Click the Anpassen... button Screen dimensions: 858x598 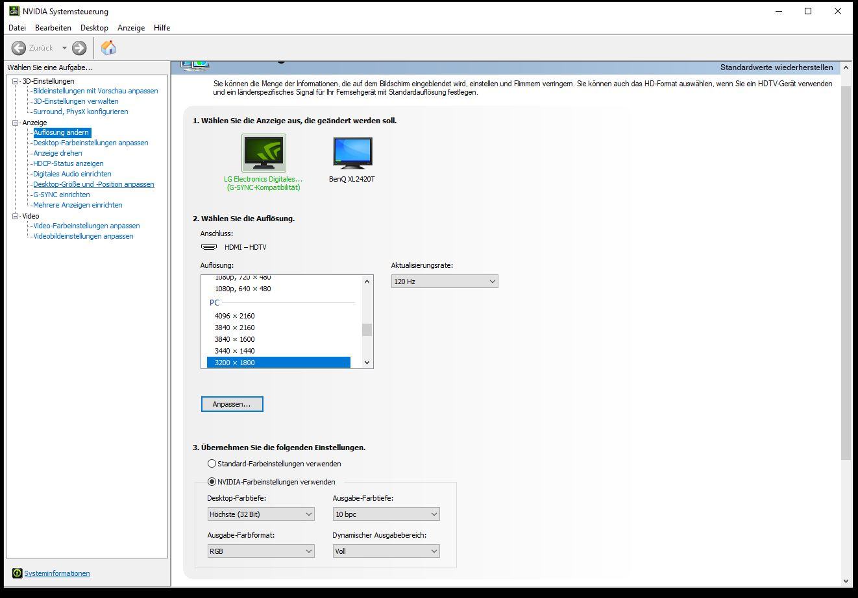[x=232, y=404]
